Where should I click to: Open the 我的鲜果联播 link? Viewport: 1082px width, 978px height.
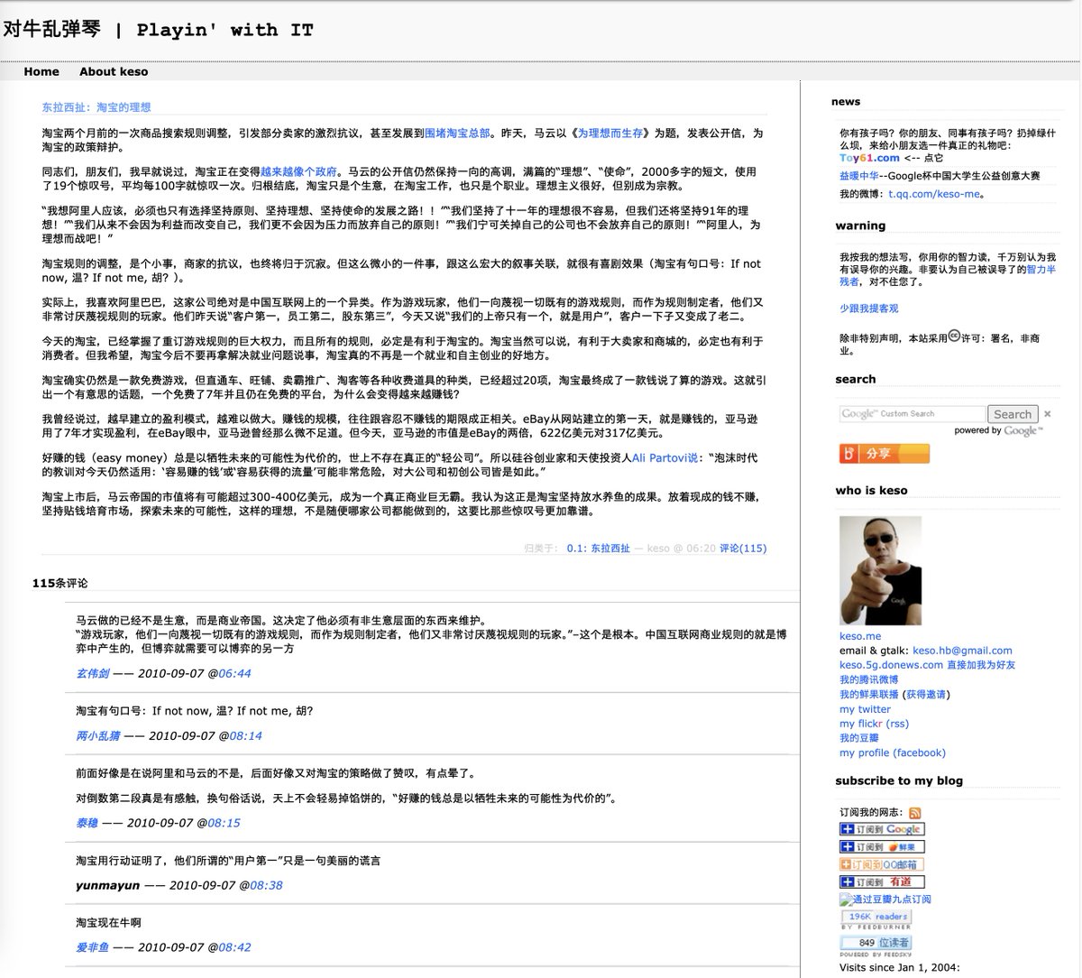coord(868,694)
